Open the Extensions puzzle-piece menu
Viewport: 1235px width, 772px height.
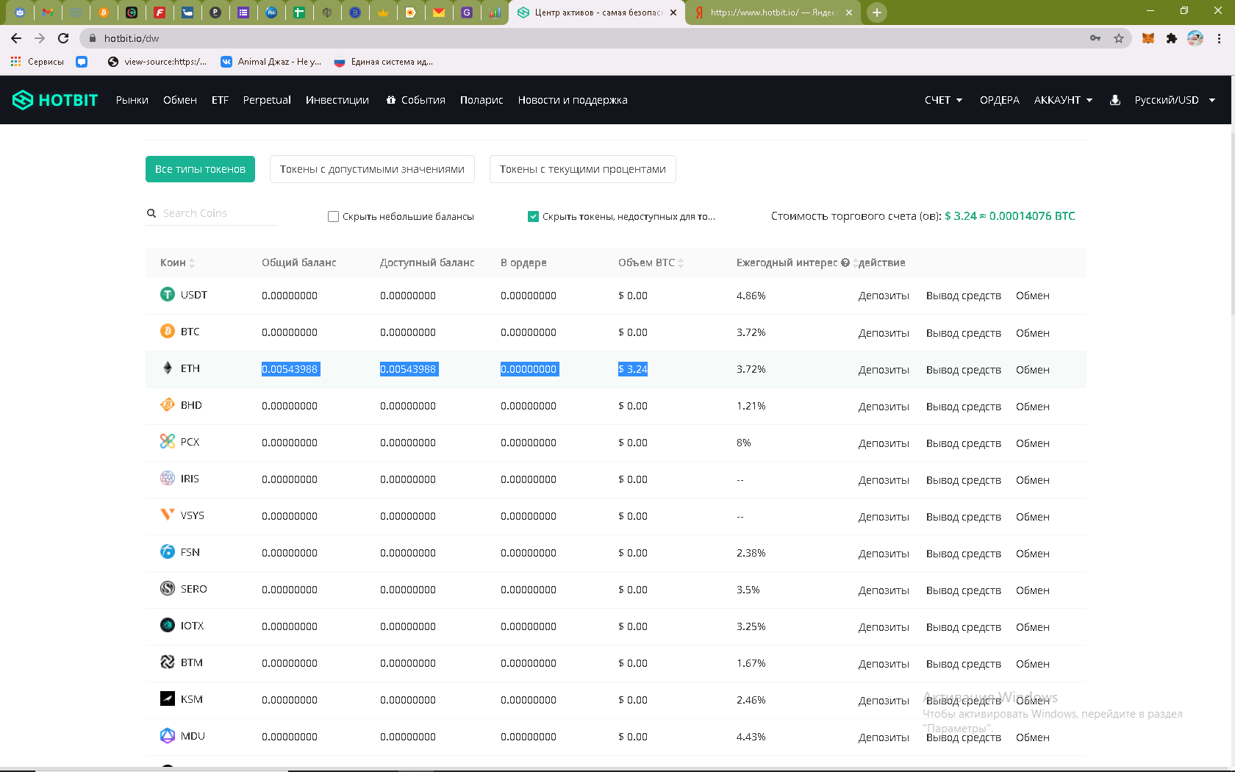pyautogui.click(x=1172, y=38)
